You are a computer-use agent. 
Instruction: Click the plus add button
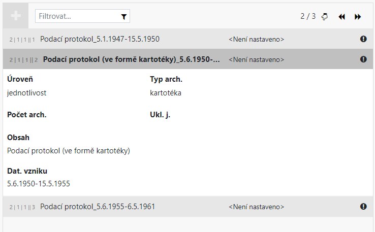pos(16,16)
